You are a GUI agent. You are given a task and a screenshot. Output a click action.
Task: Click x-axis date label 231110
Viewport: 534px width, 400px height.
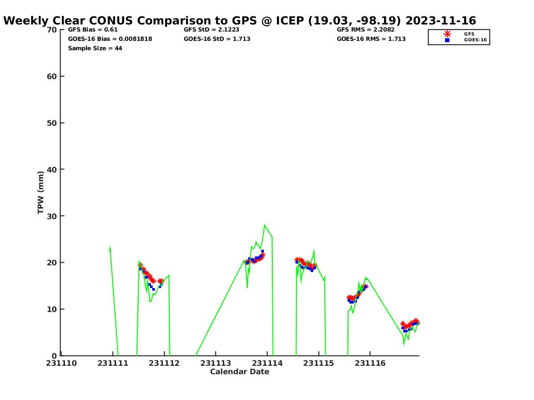pyautogui.click(x=61, y=364)
